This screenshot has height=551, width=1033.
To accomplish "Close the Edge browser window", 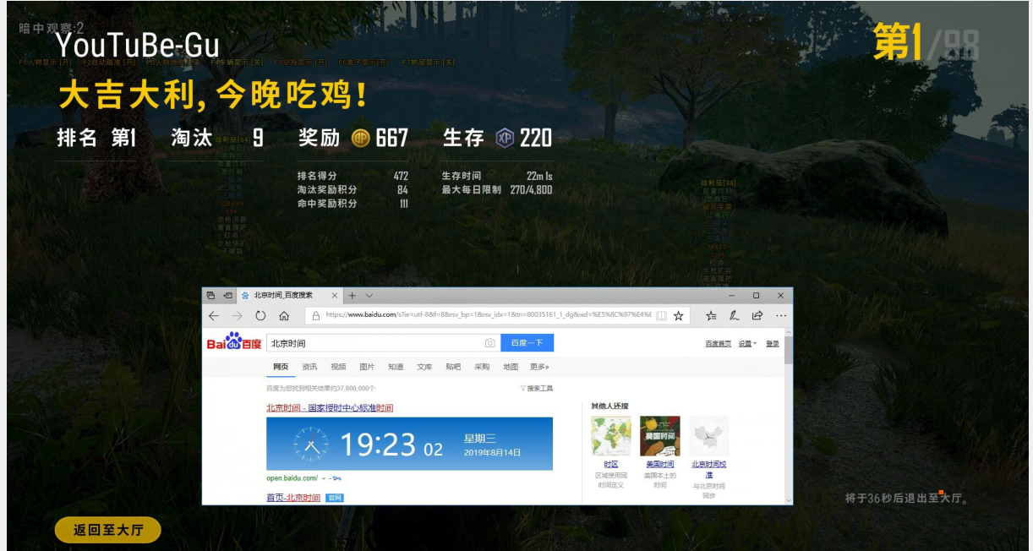I will (780, 296).
